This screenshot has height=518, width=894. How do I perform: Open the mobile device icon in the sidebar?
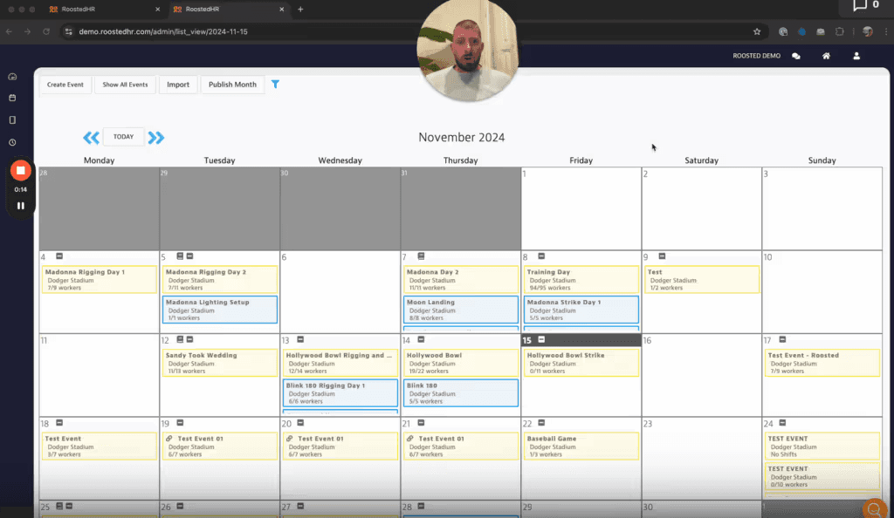pos(12,120)
